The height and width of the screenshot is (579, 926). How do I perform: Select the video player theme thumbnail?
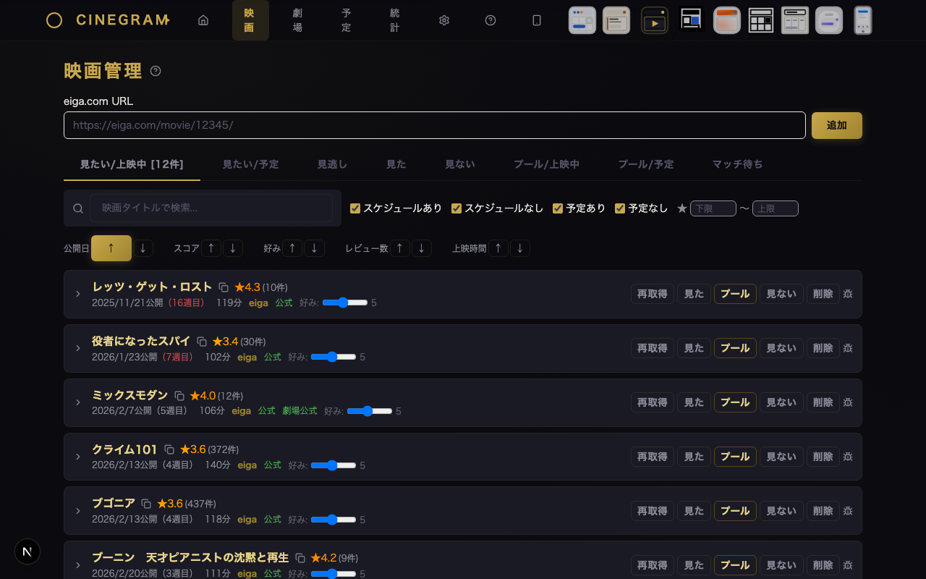(x=654, y=20)
